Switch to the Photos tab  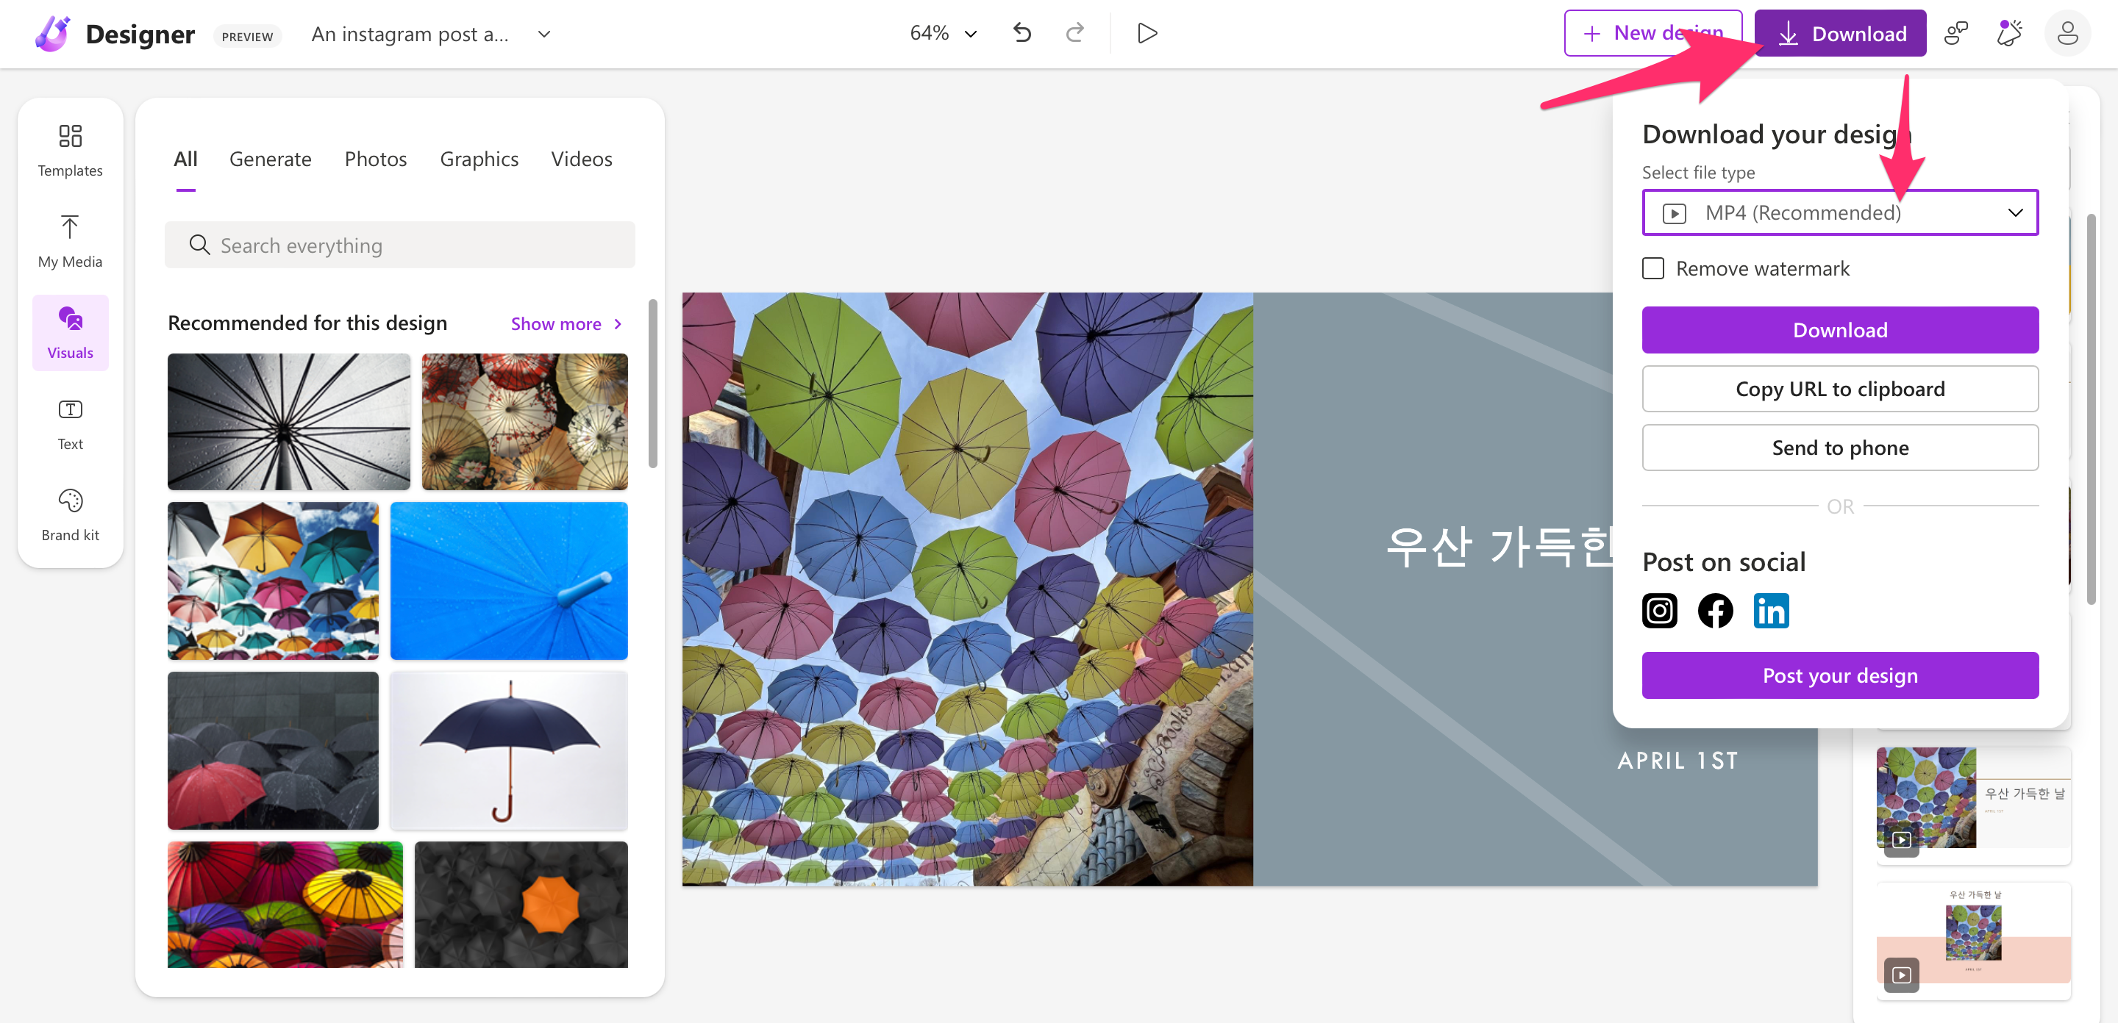coord(375,159)
